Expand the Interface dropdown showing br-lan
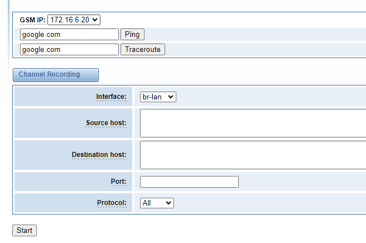The width and height of the screenshot is (366, 243). pyautogui.click(x=158, y=97)
